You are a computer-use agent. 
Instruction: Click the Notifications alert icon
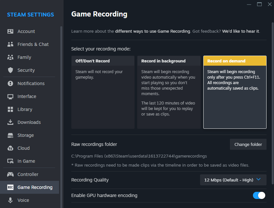point(10,83)
